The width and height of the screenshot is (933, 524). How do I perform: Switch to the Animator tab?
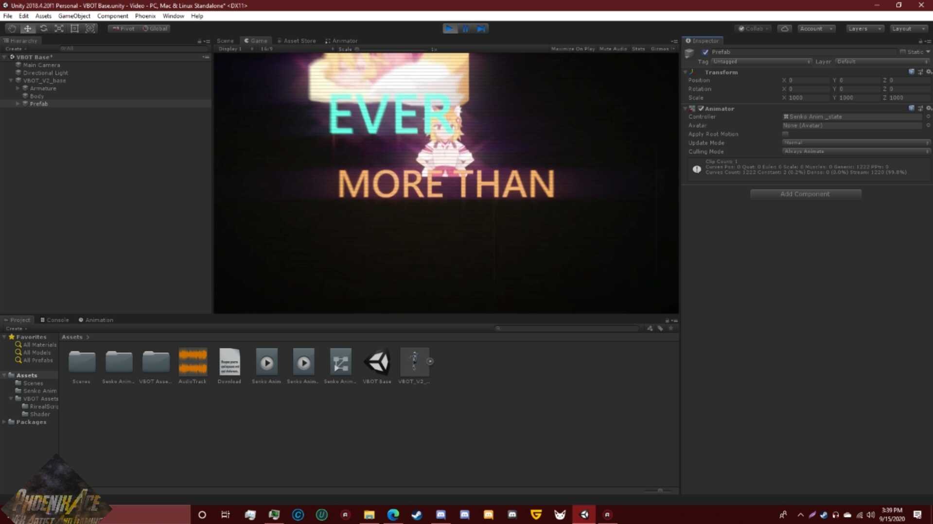pos(342,41)
